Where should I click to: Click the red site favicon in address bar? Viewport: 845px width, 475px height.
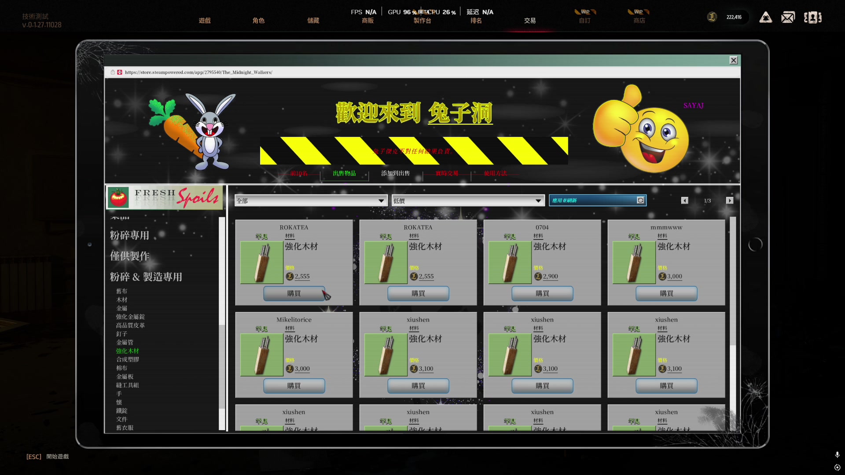click(120, 72)
